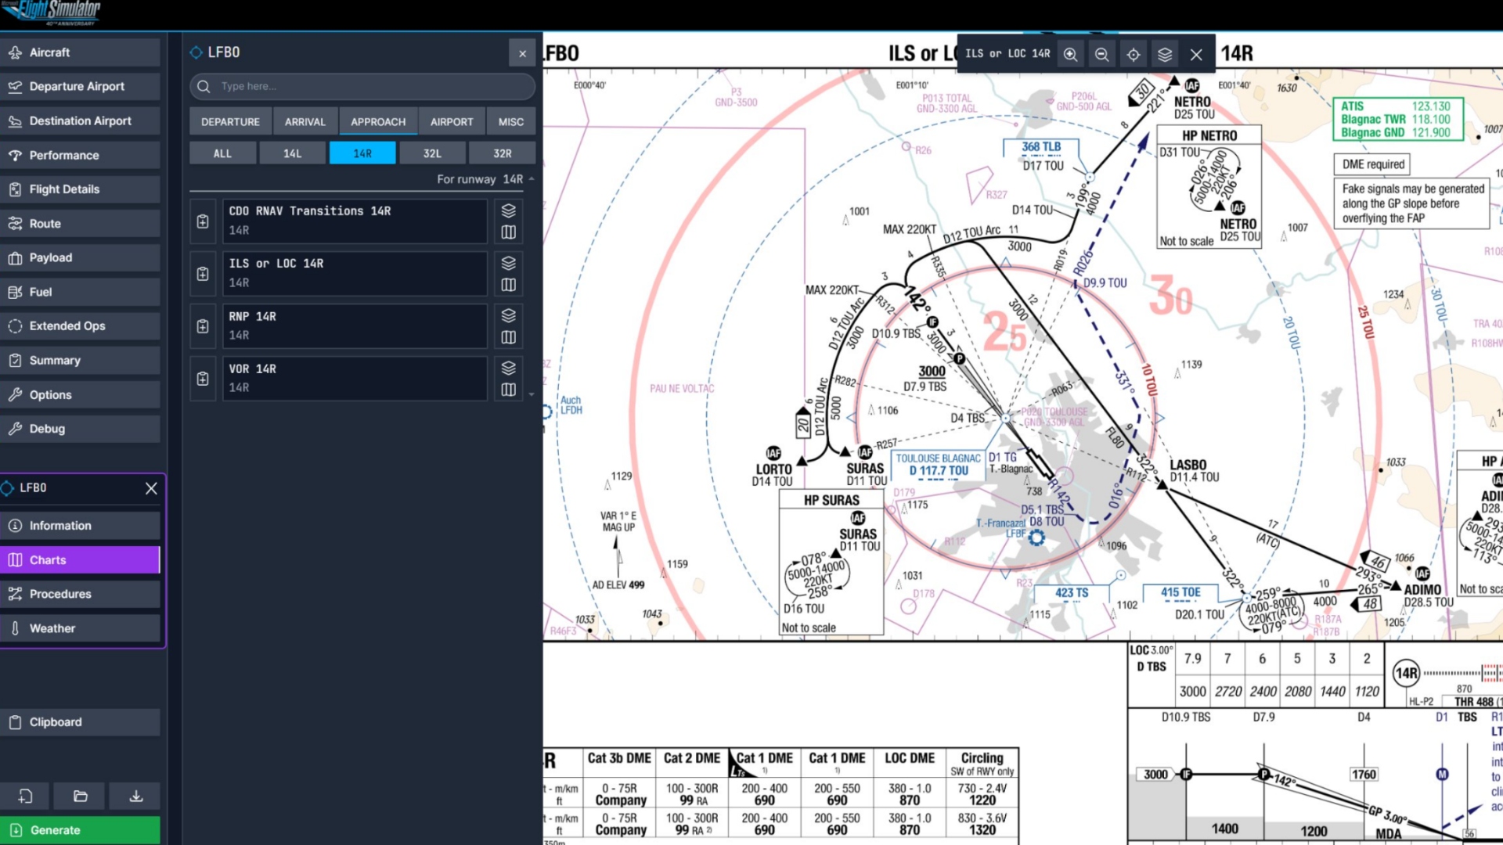
Task: Click split-view icon for VOR 14R
Action: coord(508,390)
